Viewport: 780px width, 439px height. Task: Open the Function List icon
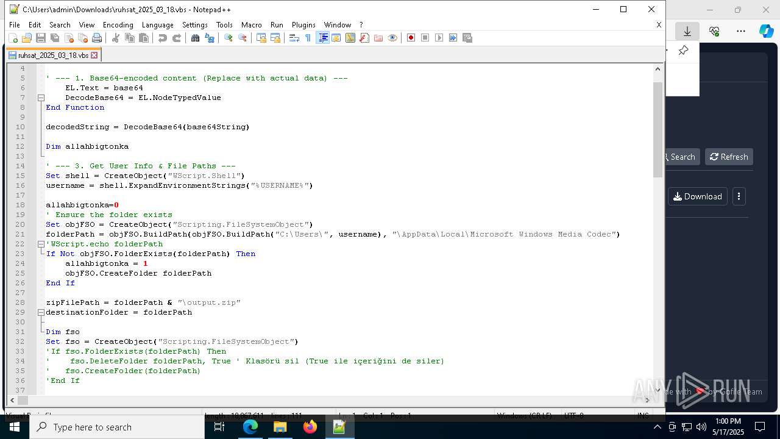point(364,38)
